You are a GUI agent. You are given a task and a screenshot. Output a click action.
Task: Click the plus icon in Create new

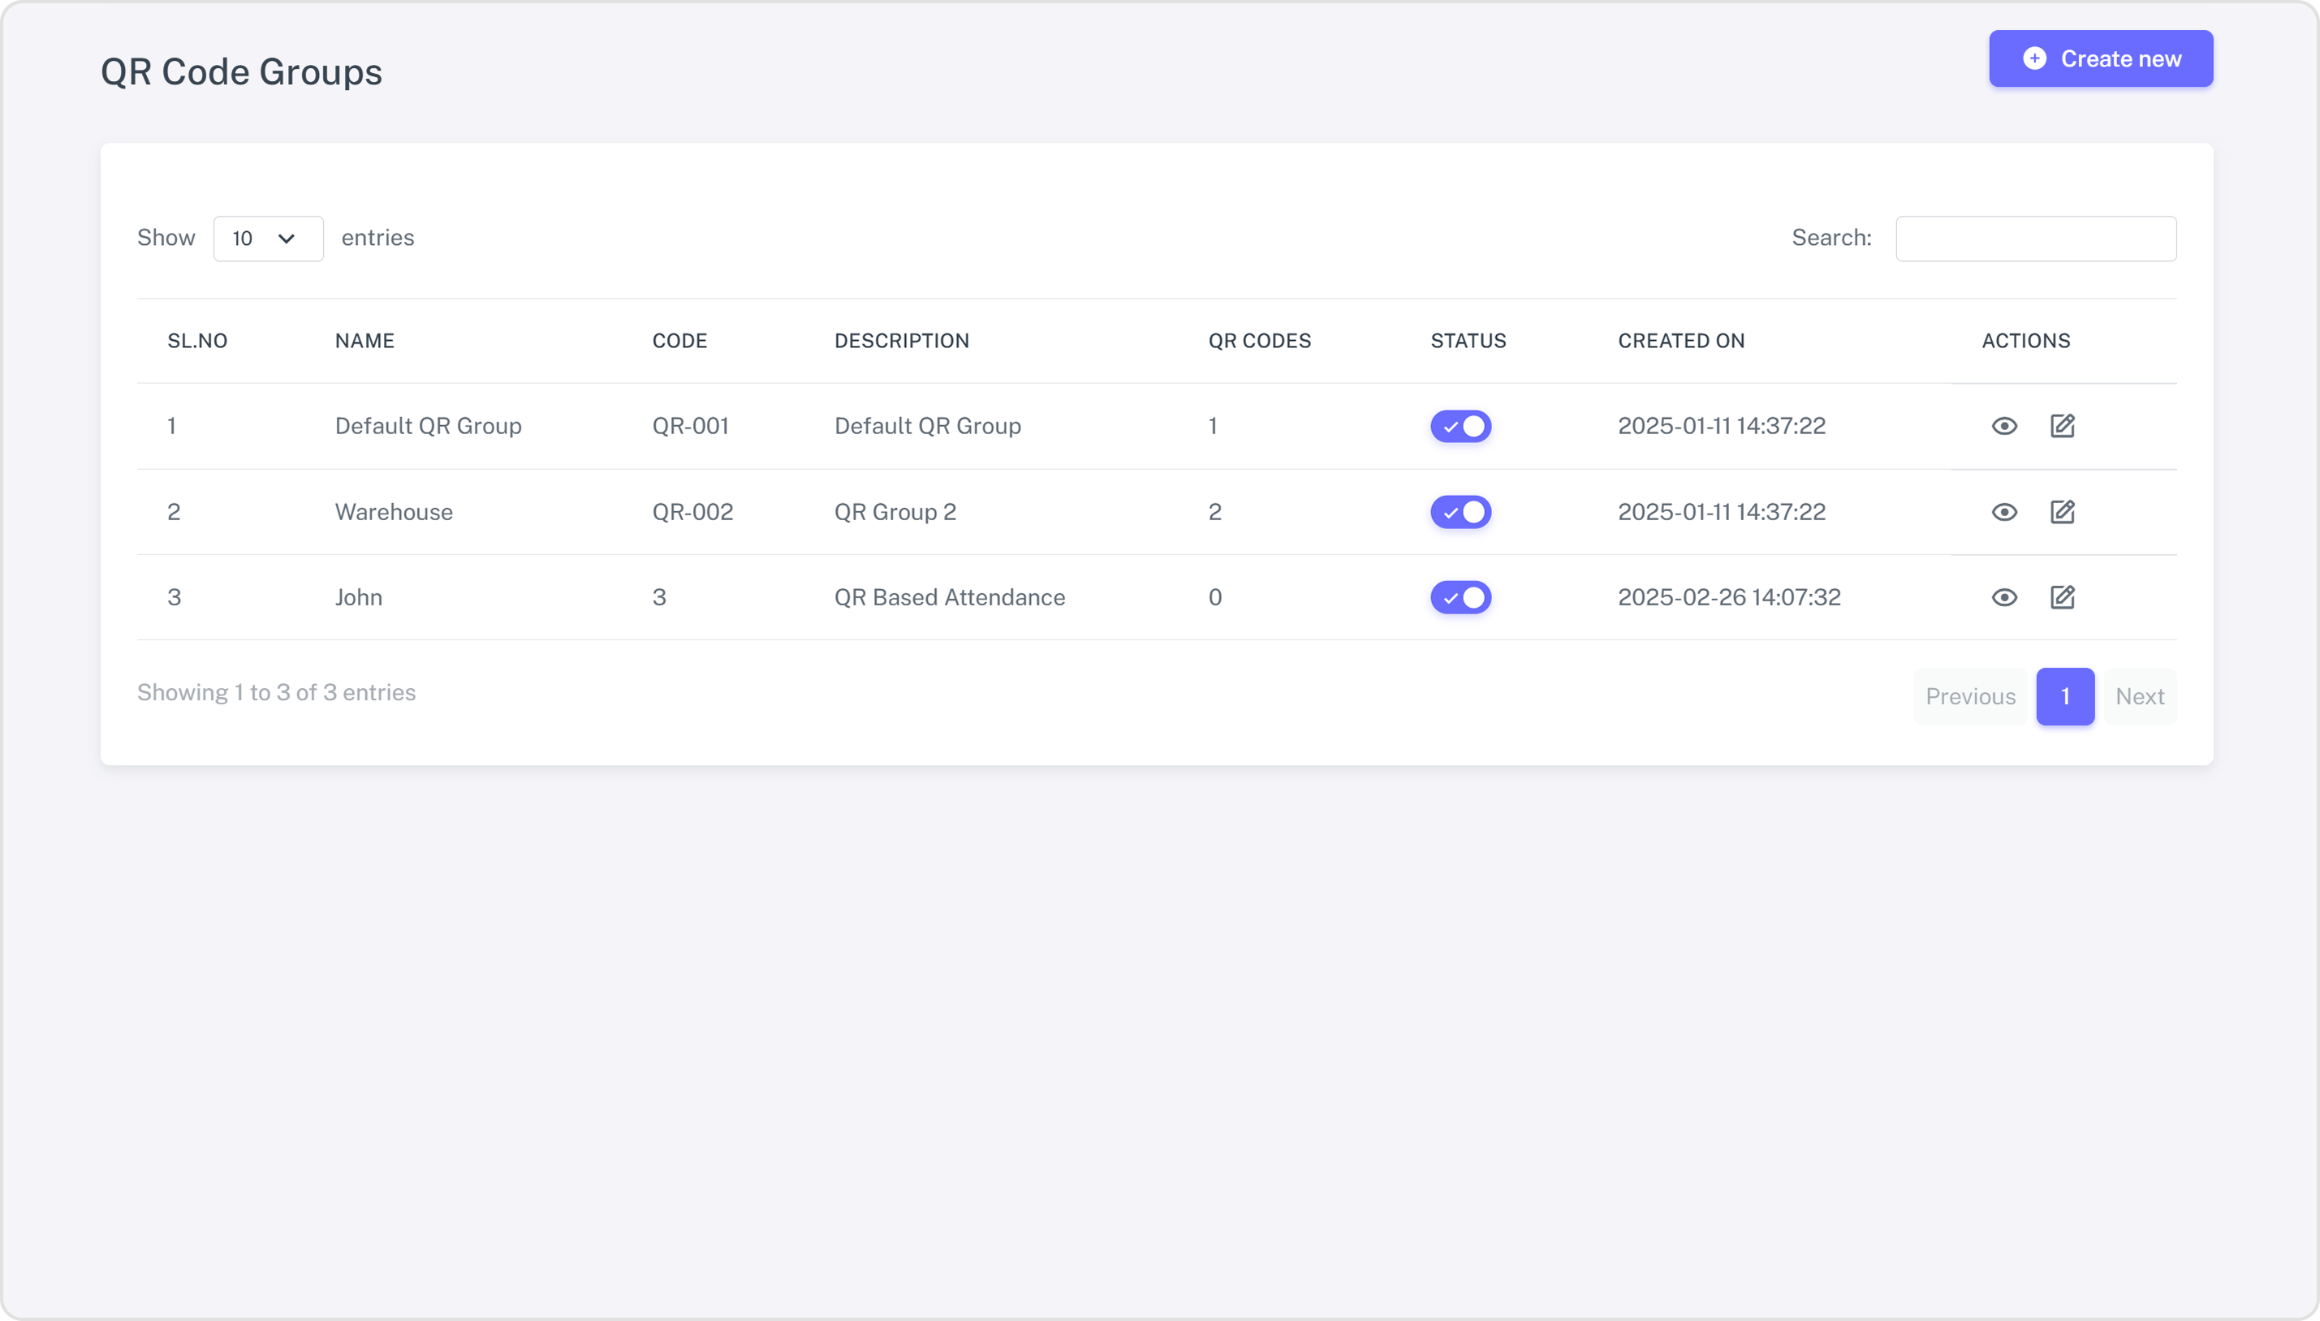pyautogui.click(x=2034, y=59)
